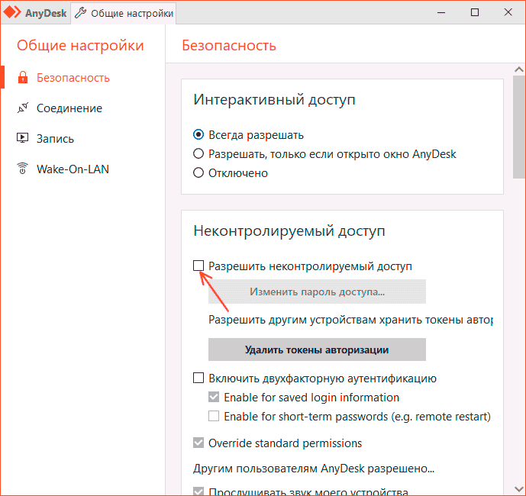This screenshot has width=526, height=496.
Task: Enable Включить двухфакторную аутентификацию checkbox
Action: coord(198,378)
